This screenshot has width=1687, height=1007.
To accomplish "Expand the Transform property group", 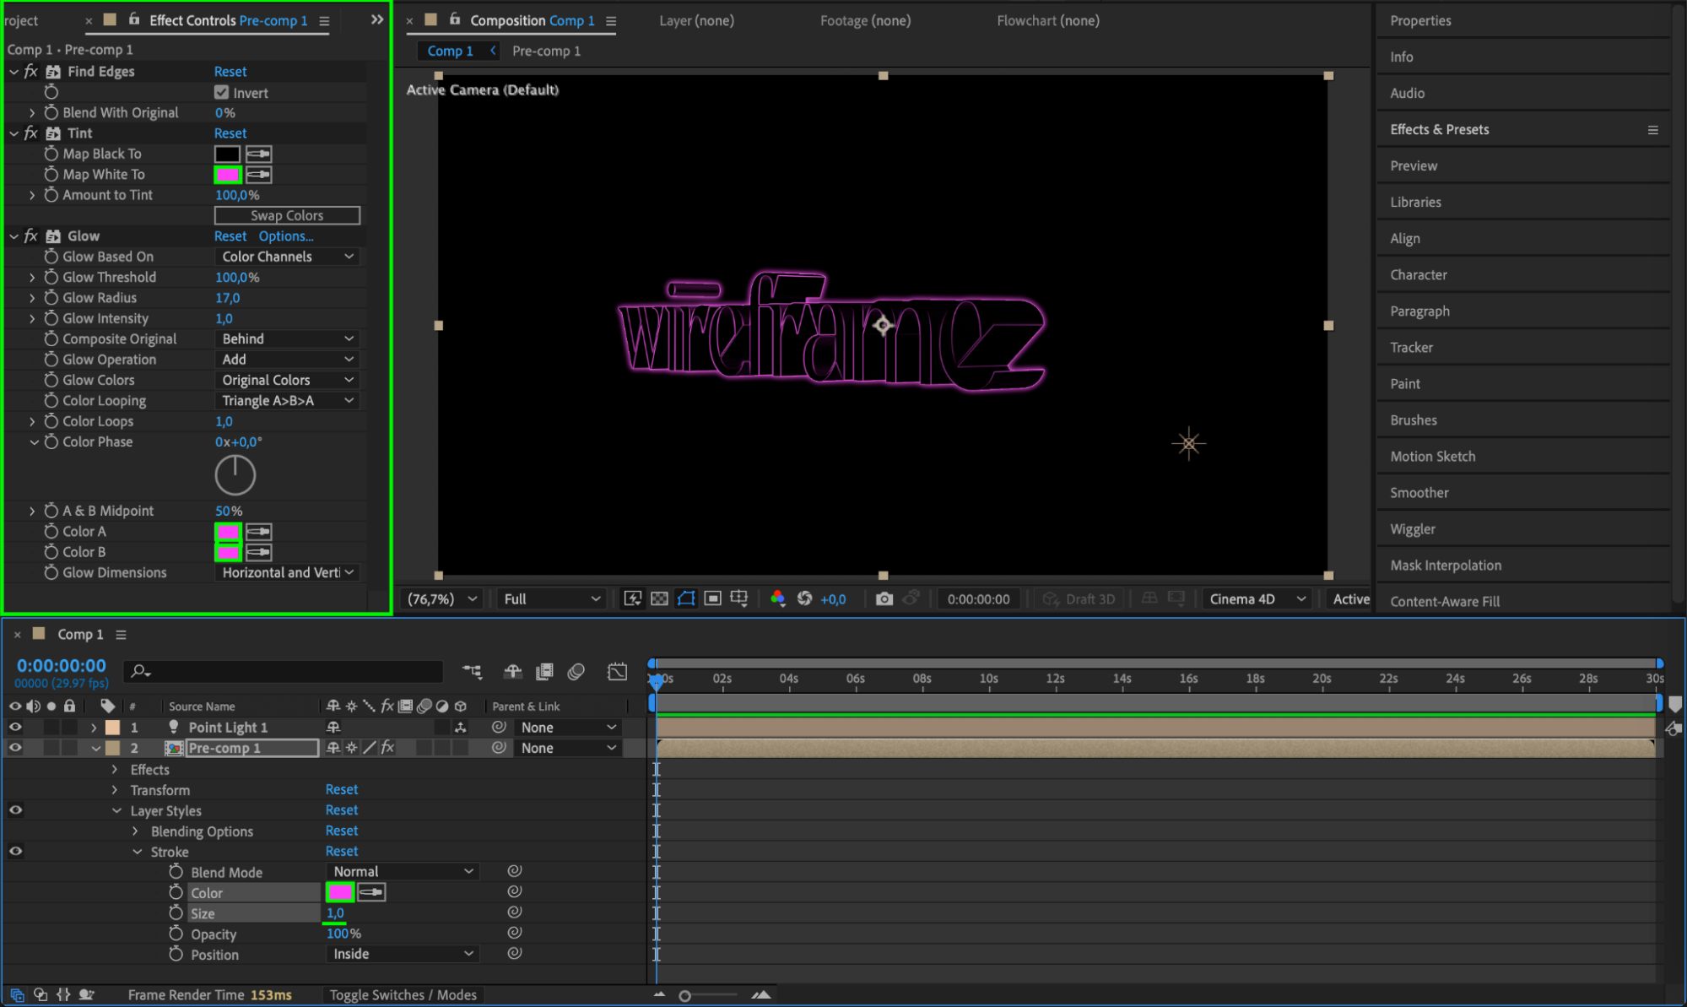I will tap(116, 790).
